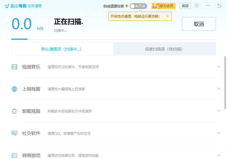Viewport: 227px width, 159px height.
Task: Toggle the 自动清理垃圾 switch on
Action: pos(138,6)
